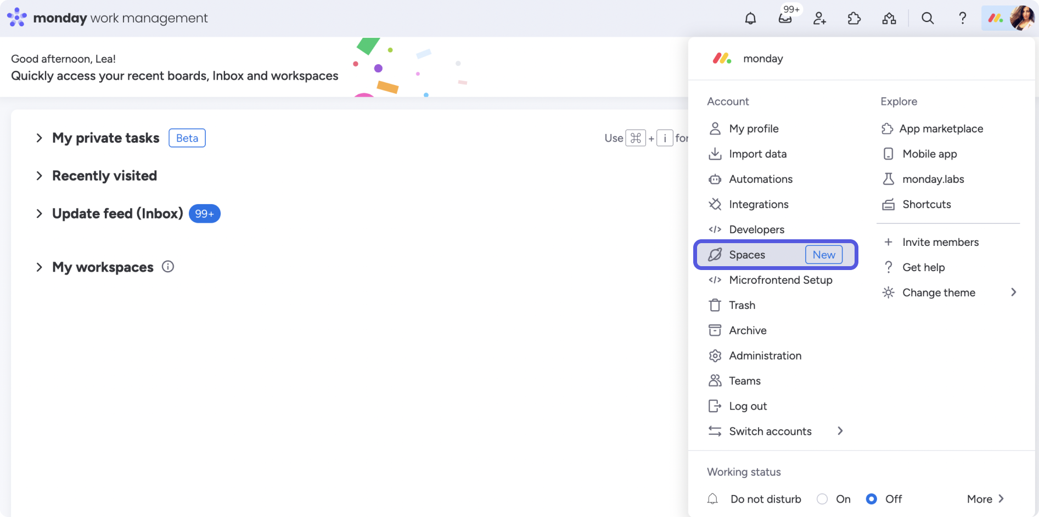This screenshot has width=1039, height=517.
Task: Click the Beta badge next to My private tasks
Action: (x=187, y=138)
